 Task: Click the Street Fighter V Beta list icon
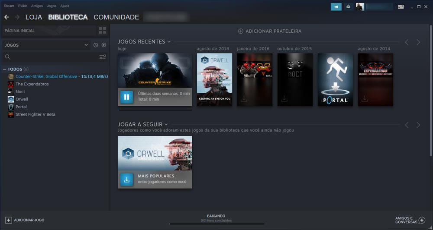point(11,114)
